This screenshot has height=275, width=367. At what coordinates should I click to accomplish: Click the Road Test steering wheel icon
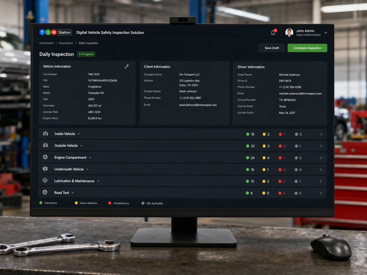[x=45, y=192]
